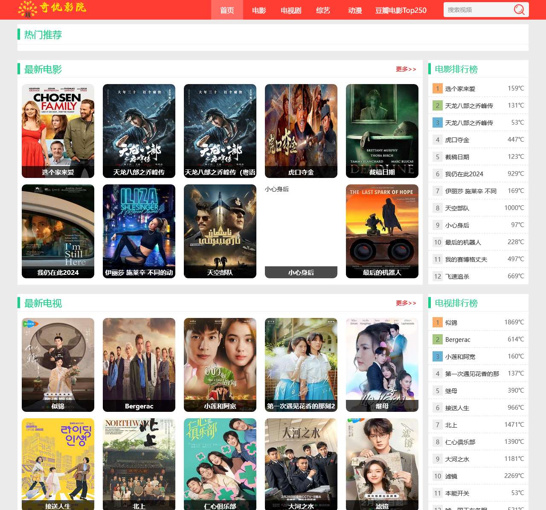Click 伊丽莎 施莱辛 不同 ranking entry
This screenshot has height=510, width=546.
point(470,191)
